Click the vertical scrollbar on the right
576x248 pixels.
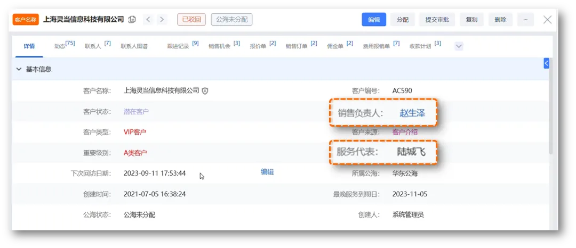click(550, 106)
